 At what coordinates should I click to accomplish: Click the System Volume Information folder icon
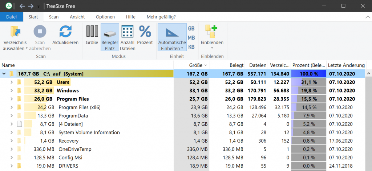(x=19, y=133)
